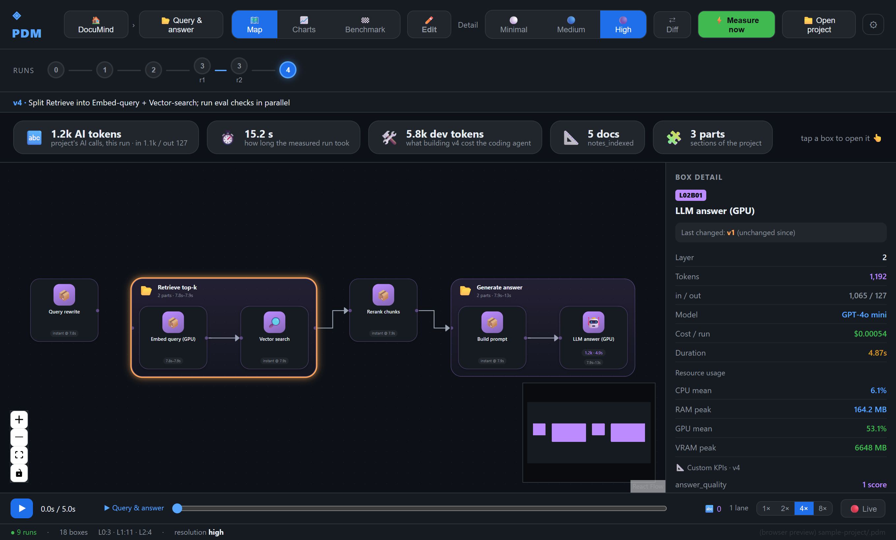This screenshot has height=540, width=896.
Task: Click the 1.2k · 4.9s badge on LLM answer
Action: pyautogui.click(x=594, y=353)
